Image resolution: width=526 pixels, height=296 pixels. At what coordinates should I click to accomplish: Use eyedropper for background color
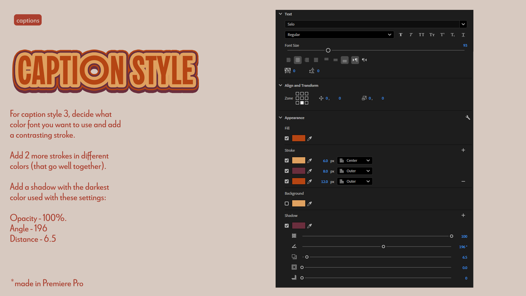[x=310, y=204]
